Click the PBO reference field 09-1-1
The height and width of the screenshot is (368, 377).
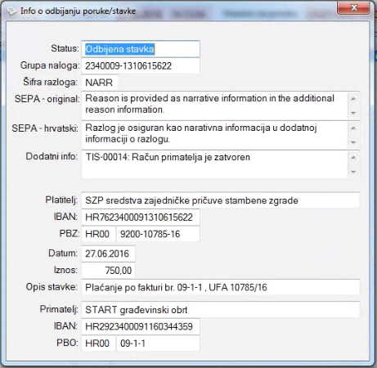click(x=158, y=343)
